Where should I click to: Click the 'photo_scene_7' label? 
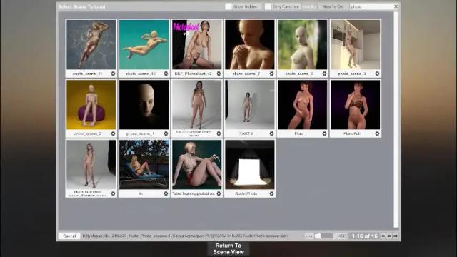point(246,74)
